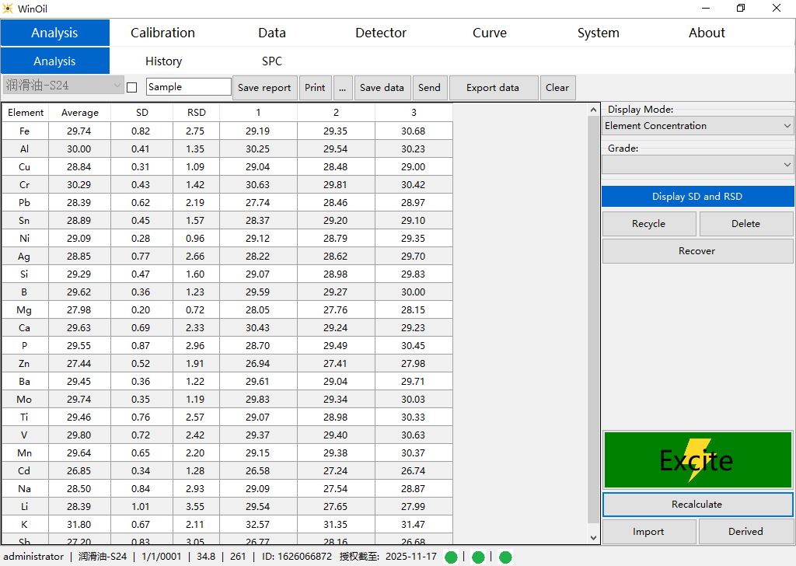The image size is (796, 566).
Task: Toggle Display SD and RSD
Action: [697, 197]
